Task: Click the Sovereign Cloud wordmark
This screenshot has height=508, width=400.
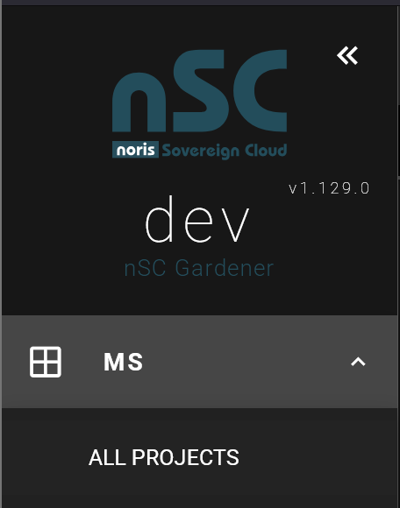Action: [225, 151]
